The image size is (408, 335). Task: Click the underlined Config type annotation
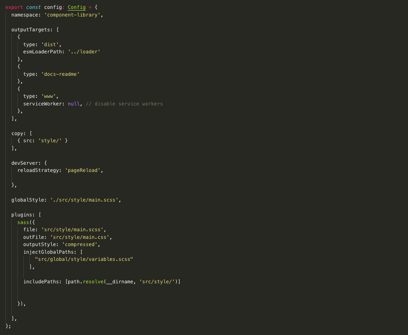pos(77,7)
